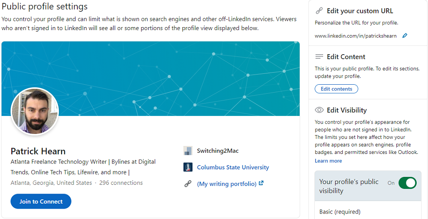Click the Switching2Mac company logo
The height and width of the screenshot is (219, 428).
pyautogui.click(x=188, y=151)
